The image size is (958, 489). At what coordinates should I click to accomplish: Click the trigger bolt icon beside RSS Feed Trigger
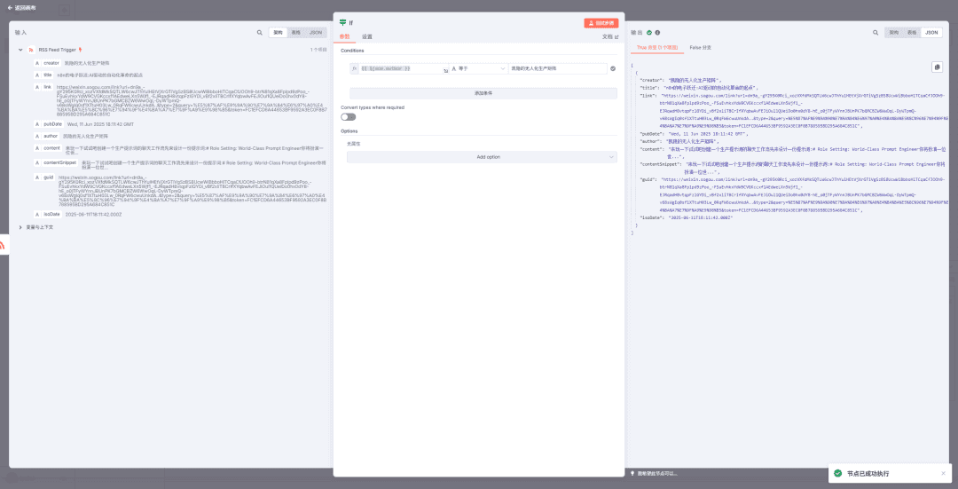pyautogui.click(x=81, y=50)
